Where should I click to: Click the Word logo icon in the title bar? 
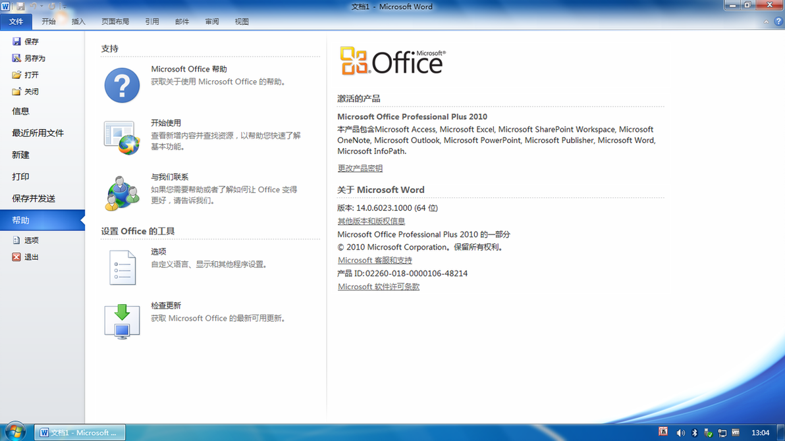point(5,7)
